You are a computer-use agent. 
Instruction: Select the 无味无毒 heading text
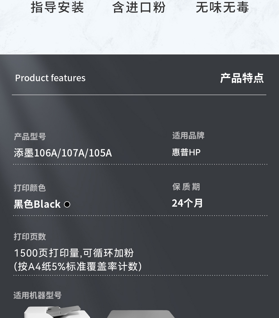tap(222, 7)
